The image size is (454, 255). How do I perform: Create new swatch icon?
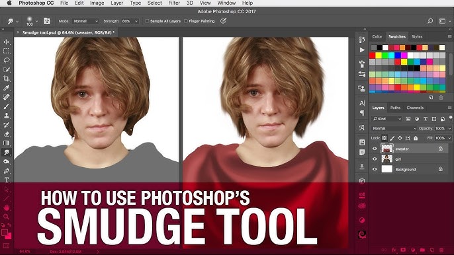click(x=431, y=98)
